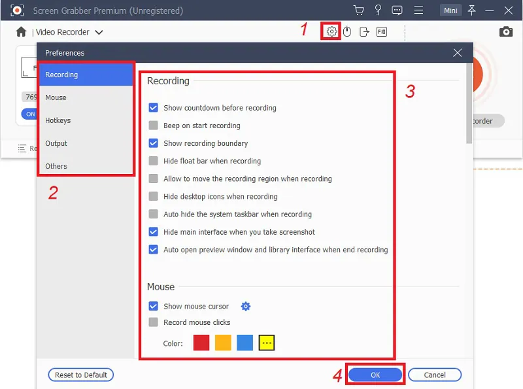Confirm settings with the OK button
Image resolution: width=523 pixels, height=389 pixels.
(373, 374)
